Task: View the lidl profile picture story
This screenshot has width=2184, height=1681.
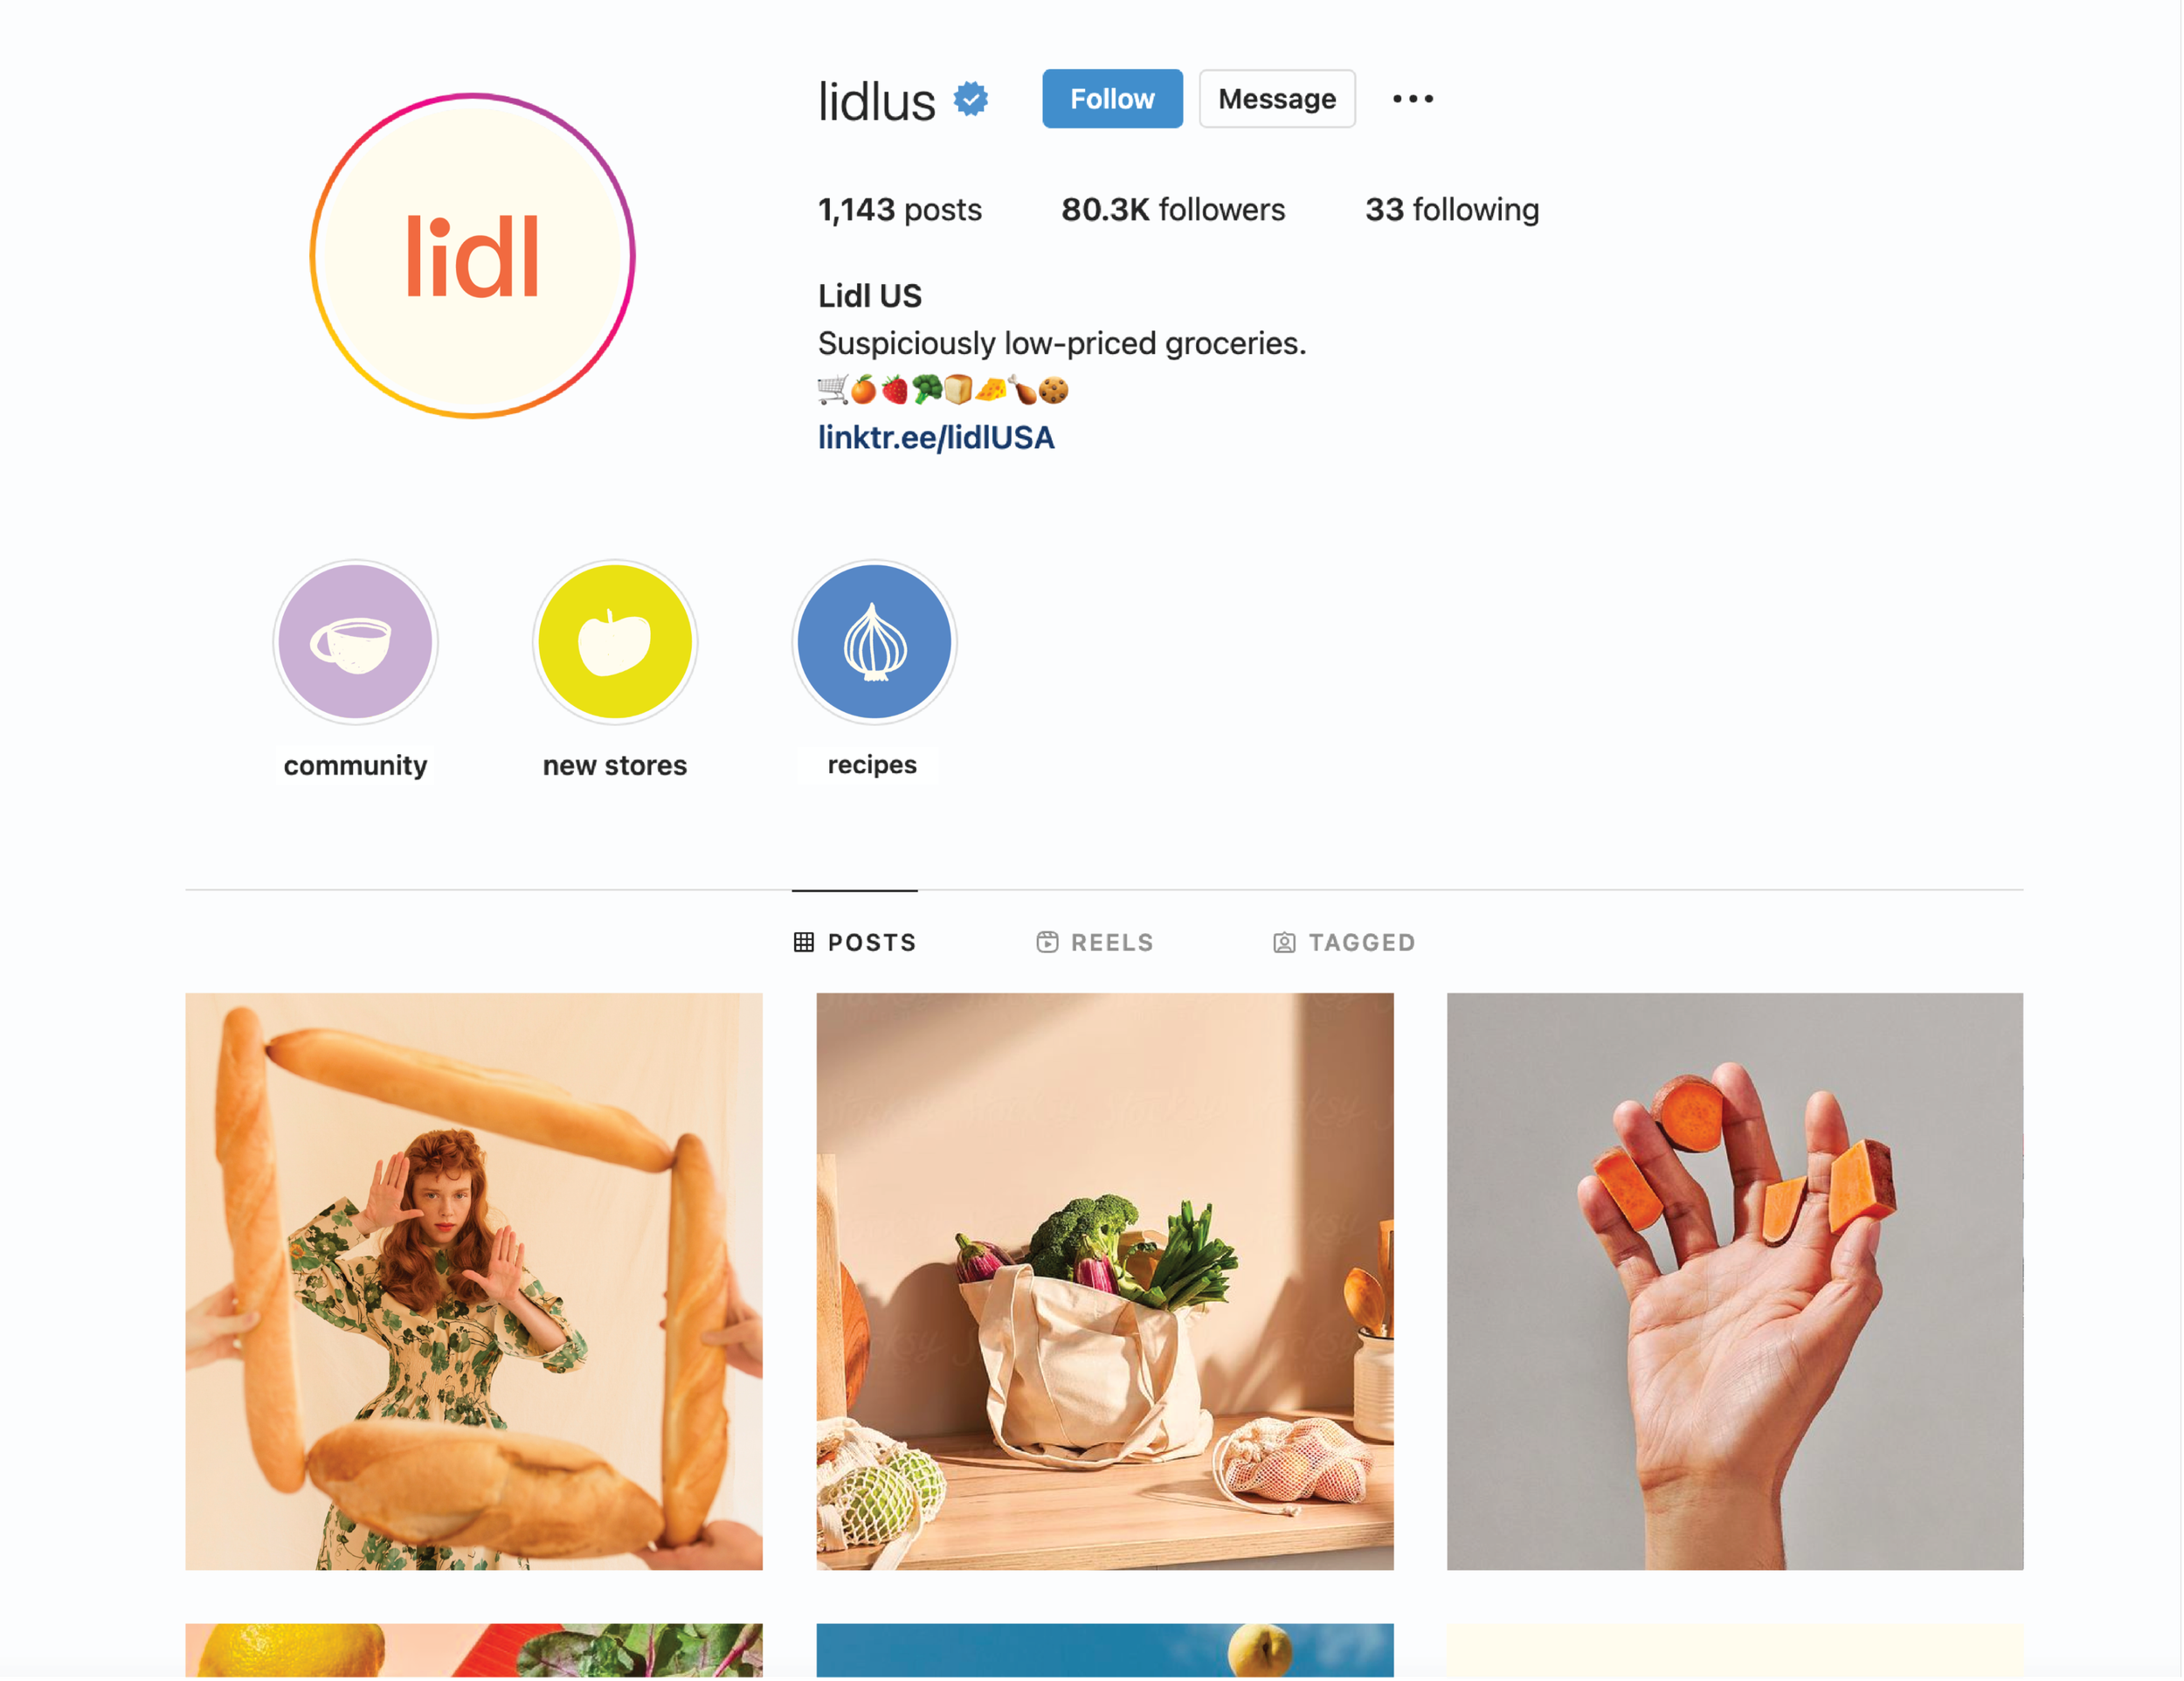Action: (472, 256)
